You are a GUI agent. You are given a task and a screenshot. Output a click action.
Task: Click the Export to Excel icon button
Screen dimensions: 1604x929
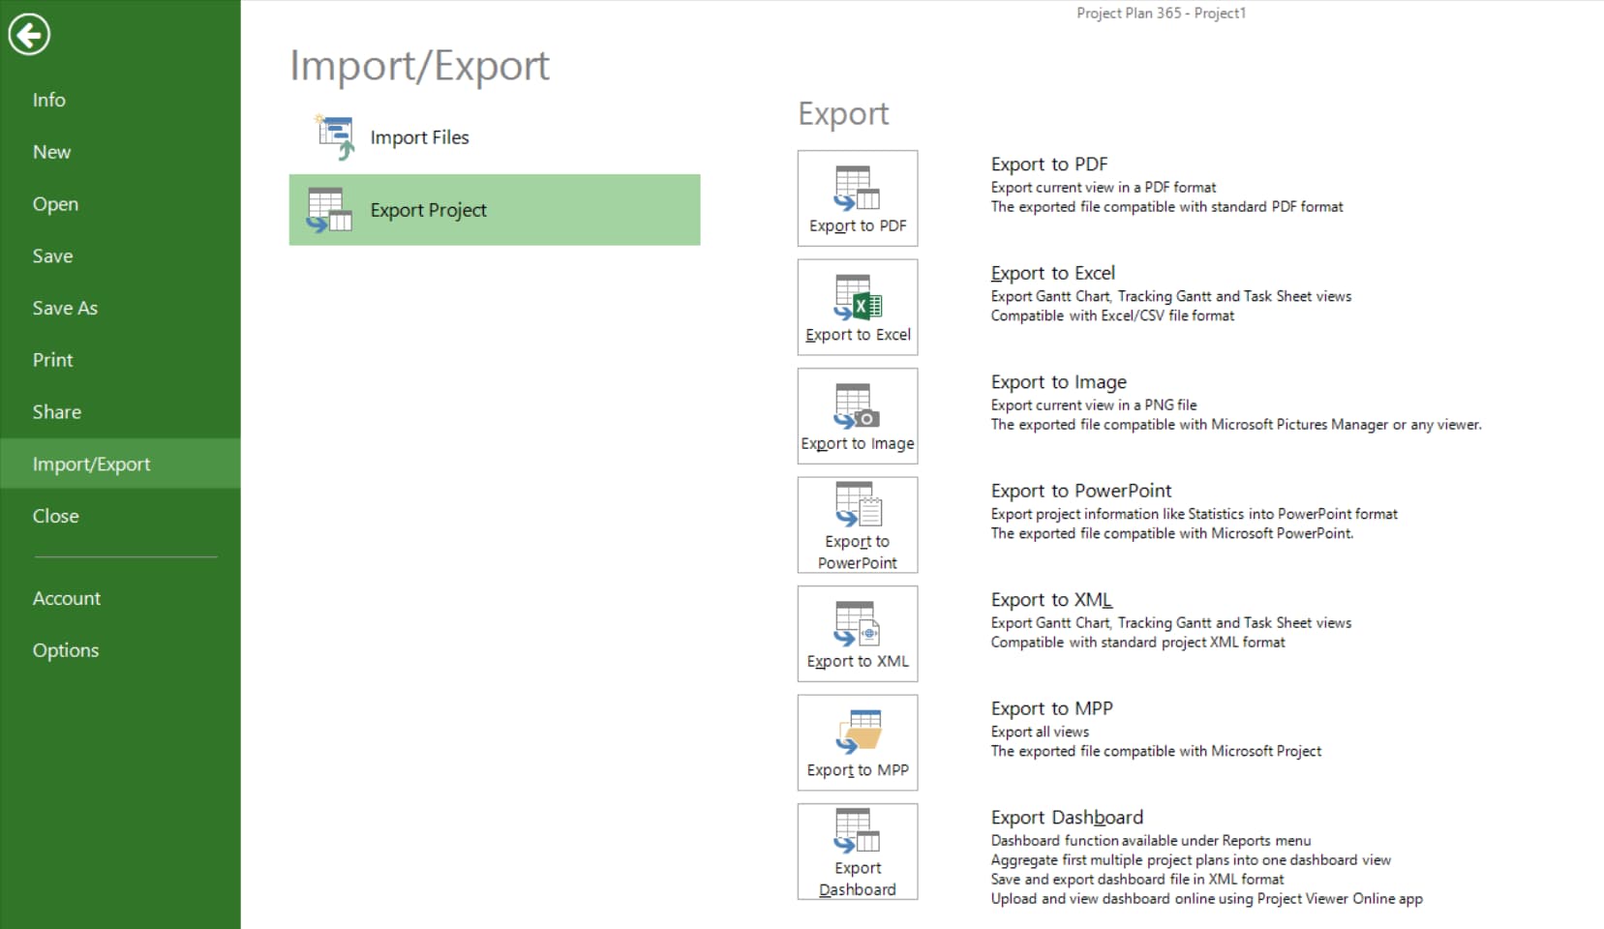point(858,307)
